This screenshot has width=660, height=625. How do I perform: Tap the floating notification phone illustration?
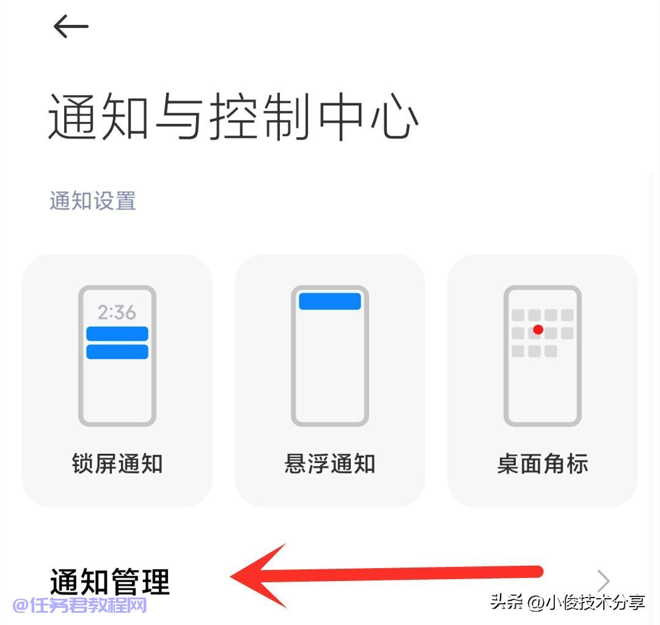[x=330, y=356]
